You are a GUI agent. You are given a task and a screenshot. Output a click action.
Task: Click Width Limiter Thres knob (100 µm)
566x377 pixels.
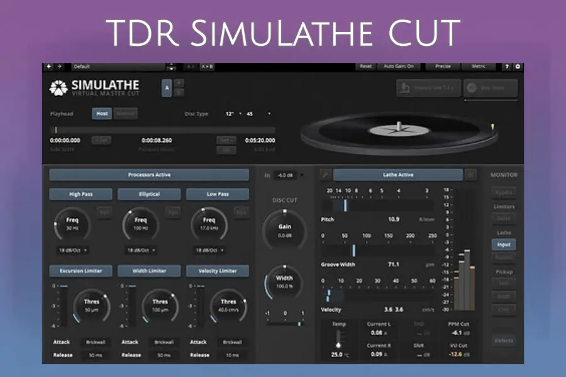point(160,306)
